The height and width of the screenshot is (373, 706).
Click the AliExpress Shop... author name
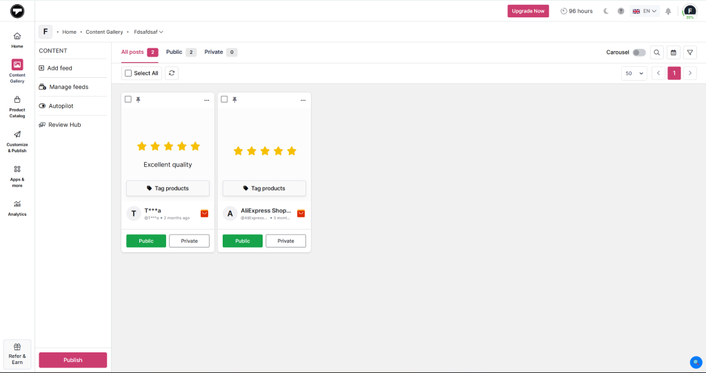266,210
